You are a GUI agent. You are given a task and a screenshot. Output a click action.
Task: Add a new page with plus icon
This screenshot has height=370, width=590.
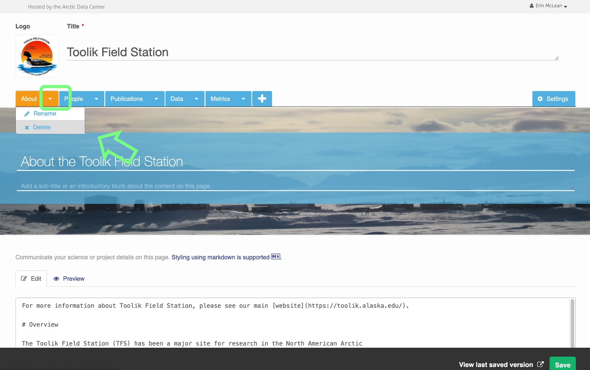tap(262, 99)
